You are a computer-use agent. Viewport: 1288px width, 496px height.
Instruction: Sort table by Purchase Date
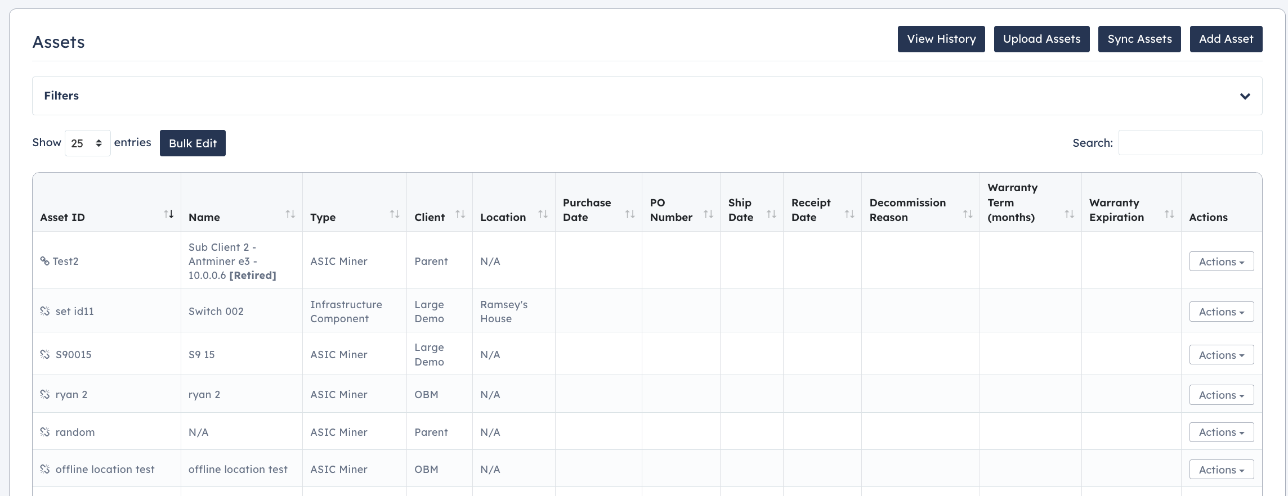pos(630,214)
